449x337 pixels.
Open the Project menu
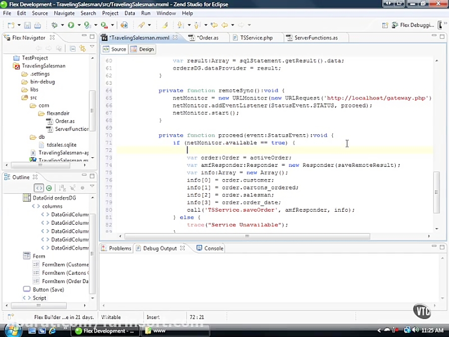(x=110, y=13)
